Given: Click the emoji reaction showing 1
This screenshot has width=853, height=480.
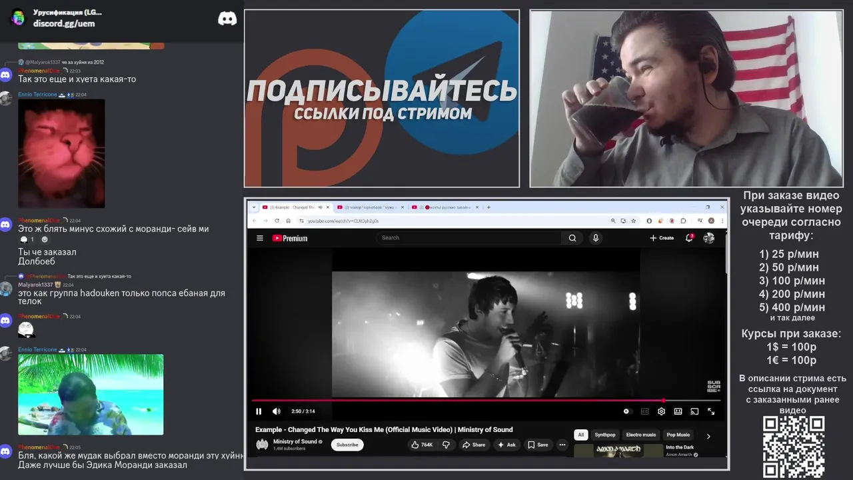Looking at the screenshot, I should pyautogui.click(x=27, y=239).
